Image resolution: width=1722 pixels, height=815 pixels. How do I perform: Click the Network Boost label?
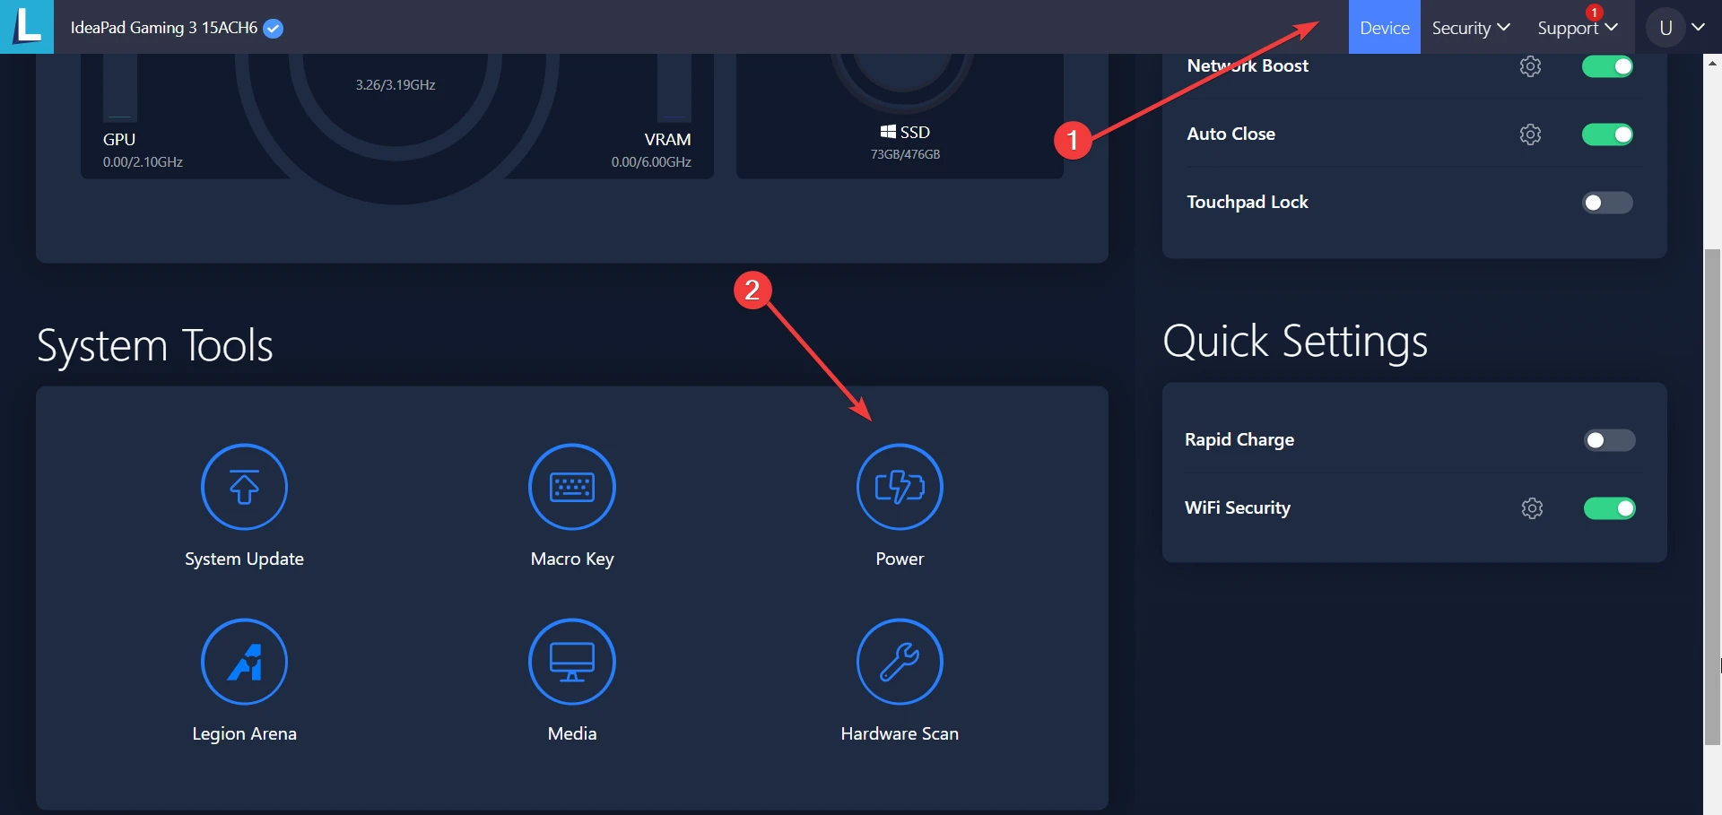point(1248,65)
